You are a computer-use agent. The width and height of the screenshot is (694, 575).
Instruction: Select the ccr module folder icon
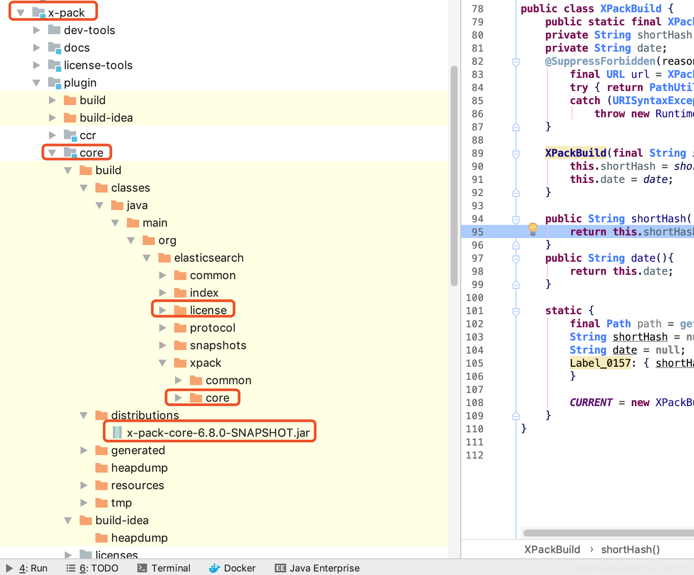click(70, 135)
